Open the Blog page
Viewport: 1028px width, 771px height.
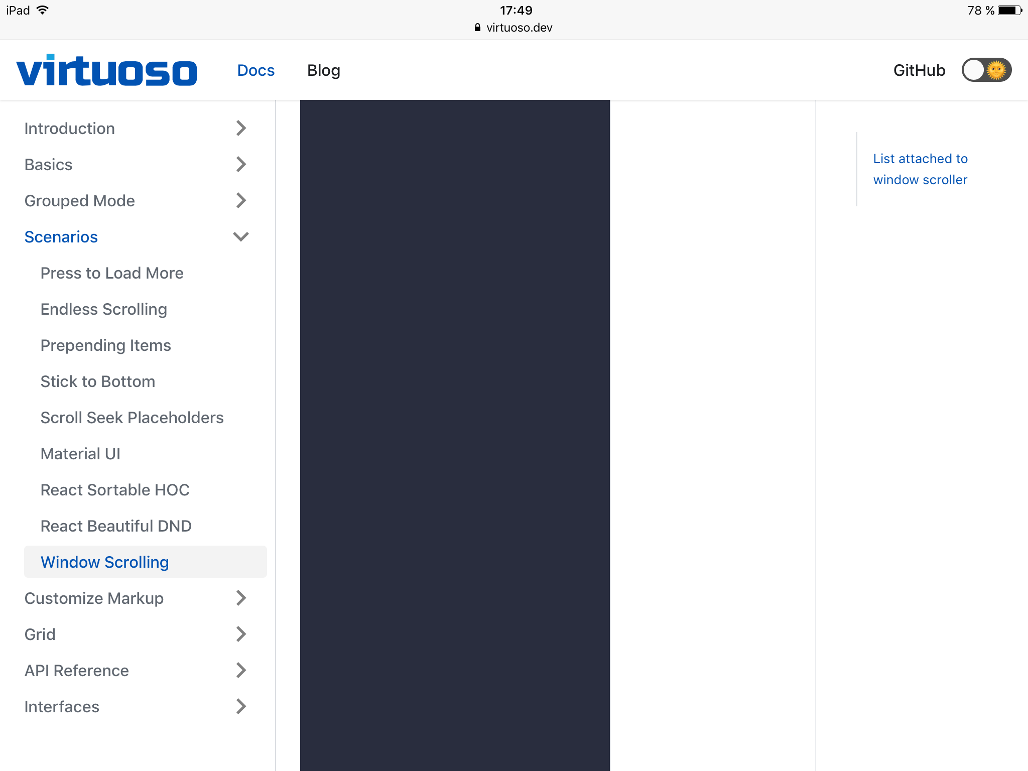click(x=324, y=70)
